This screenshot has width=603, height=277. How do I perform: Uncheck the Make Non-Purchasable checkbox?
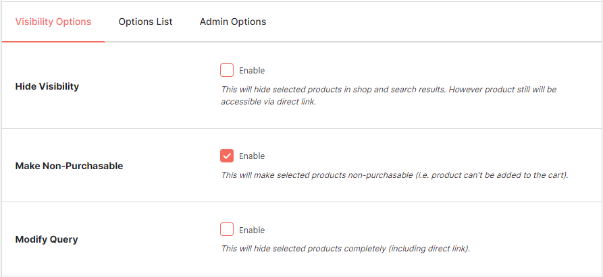227,156
